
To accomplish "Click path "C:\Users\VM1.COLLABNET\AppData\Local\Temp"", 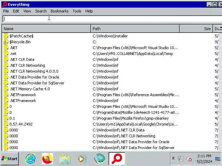I will [x=133, y=54].
